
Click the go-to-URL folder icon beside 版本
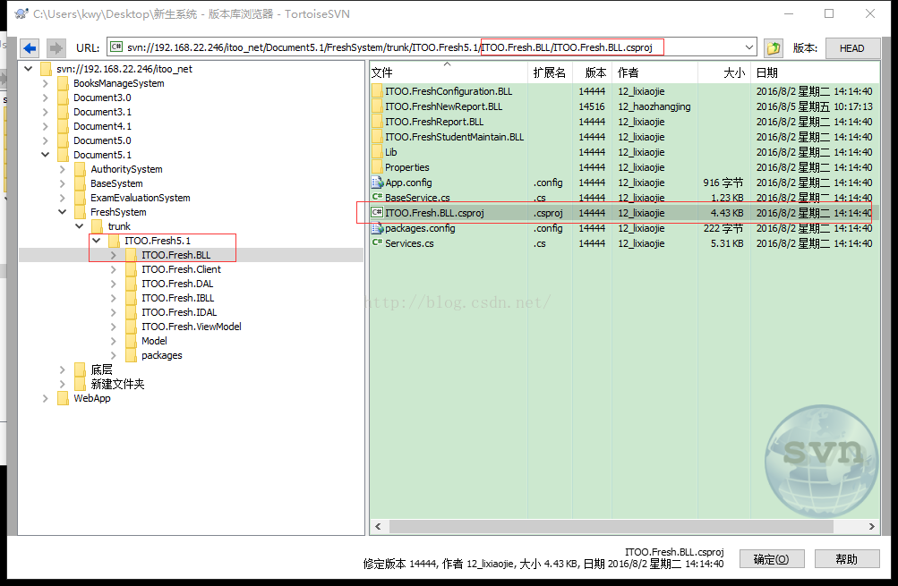pyautogui.click(x=774, y=48)
